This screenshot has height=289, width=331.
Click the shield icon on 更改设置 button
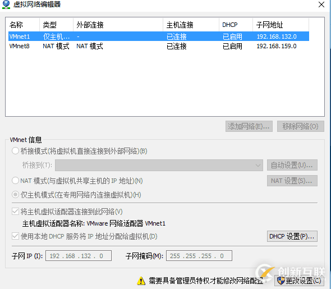tap(281, 281)
